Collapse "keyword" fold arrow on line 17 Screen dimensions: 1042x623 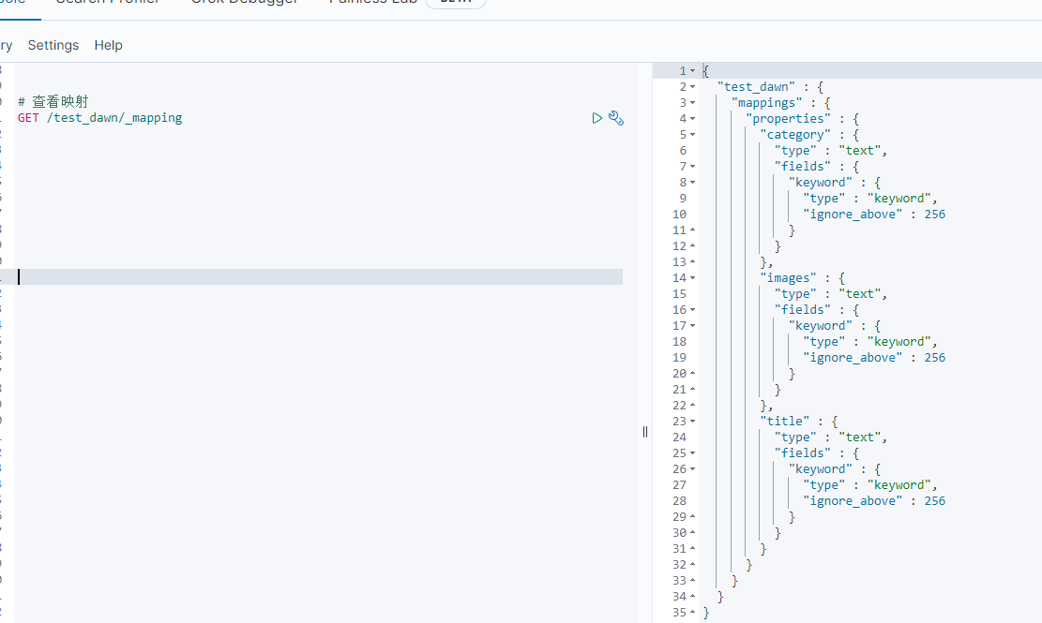click(x=692, y=326)
